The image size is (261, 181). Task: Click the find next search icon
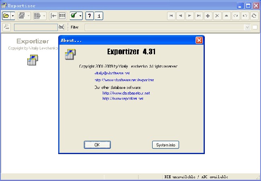pyautogui.click(x=7, y=27)
